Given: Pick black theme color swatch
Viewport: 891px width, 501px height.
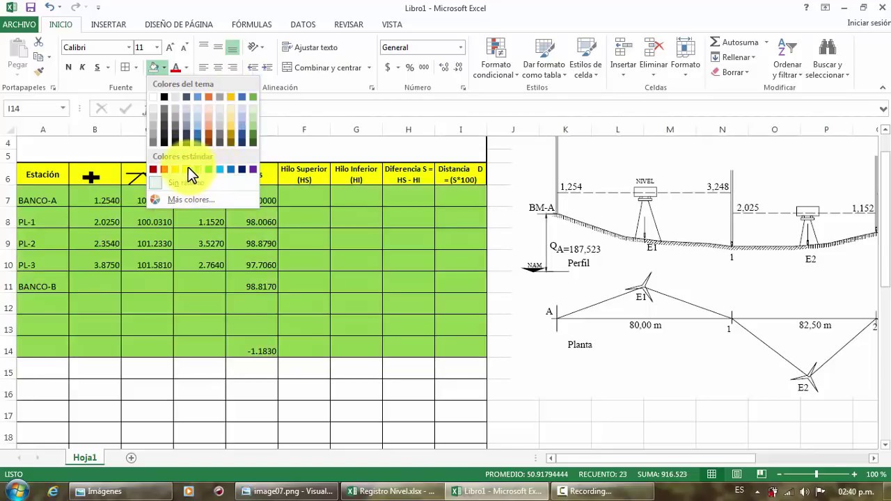Looking at the screenshot, I should 164,97.
